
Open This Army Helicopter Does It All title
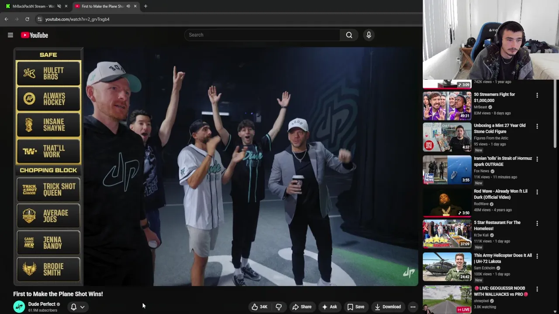click(x=503, y=259)
